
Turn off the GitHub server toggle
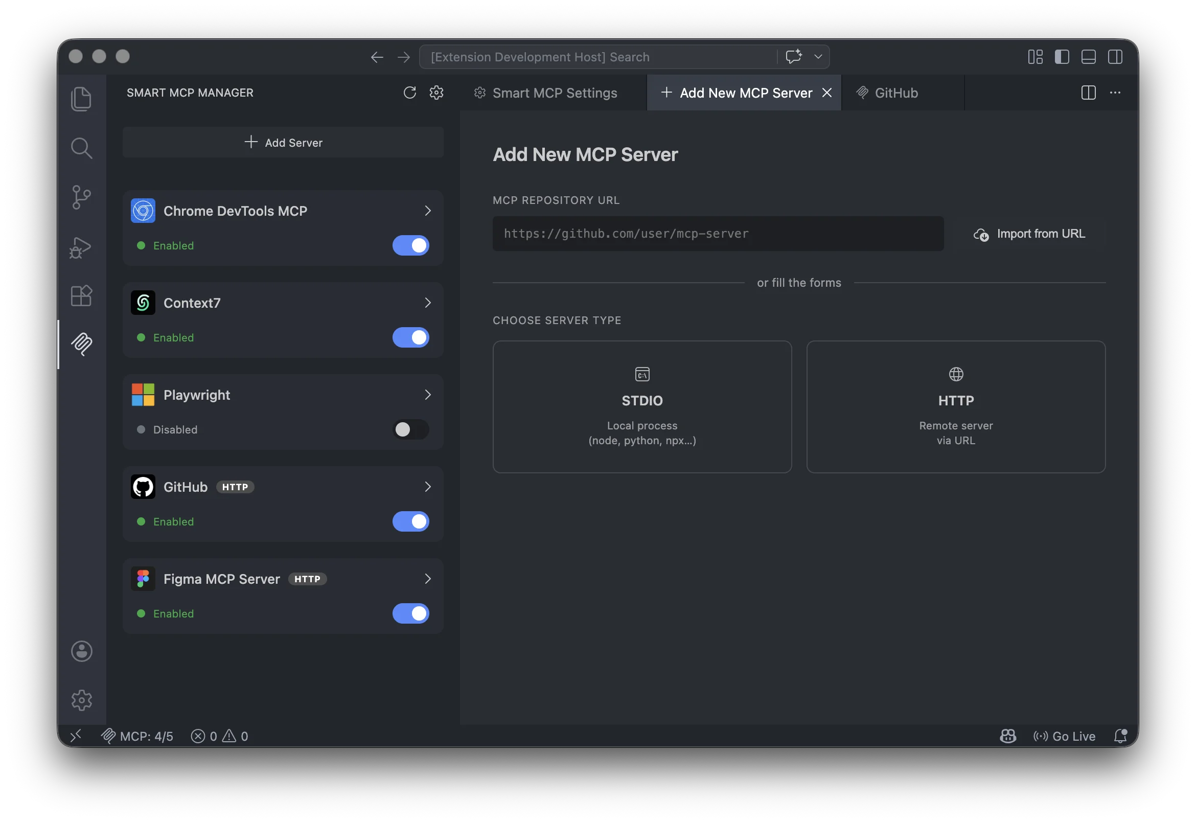pos(410,521)
